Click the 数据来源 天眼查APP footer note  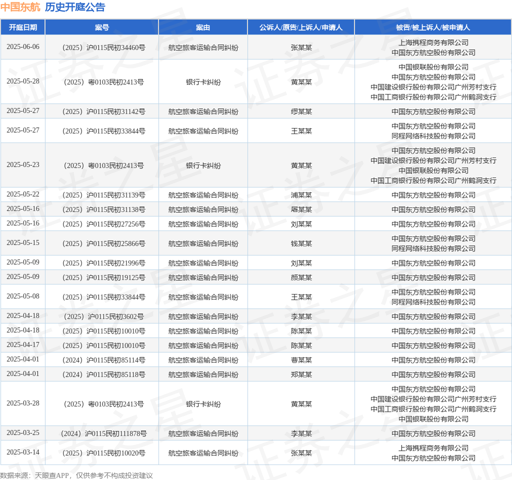click(76, 475)
